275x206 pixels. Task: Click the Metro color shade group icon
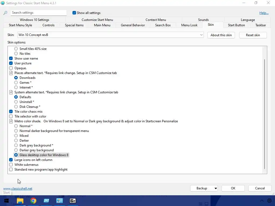[x=11, y=121]
